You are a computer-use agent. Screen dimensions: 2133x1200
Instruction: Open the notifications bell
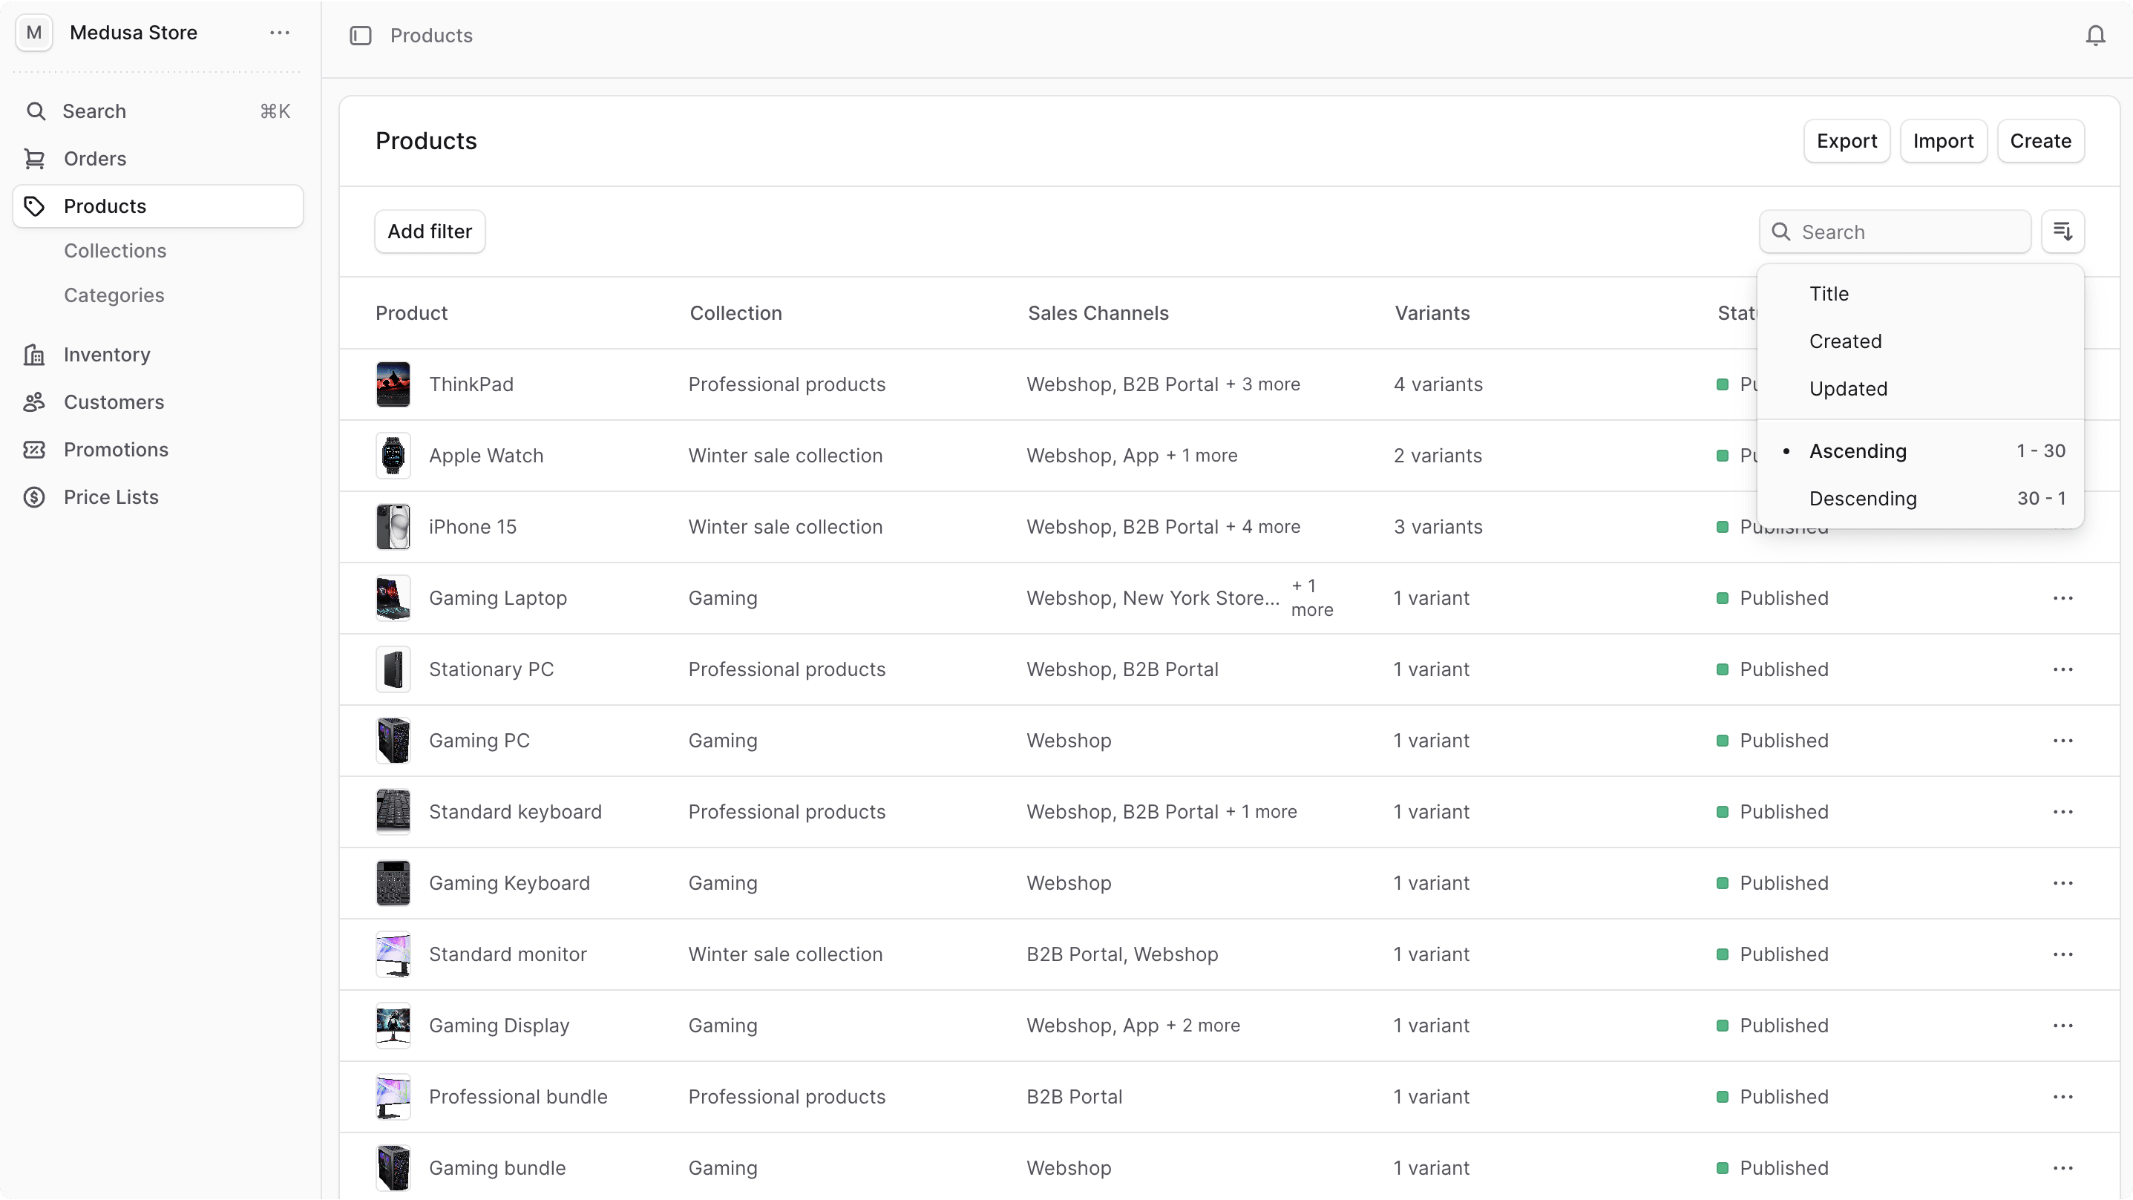tap(2096, 35)
